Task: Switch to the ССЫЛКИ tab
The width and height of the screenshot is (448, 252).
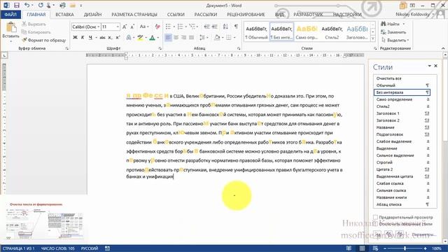Action: pos(176,14)
